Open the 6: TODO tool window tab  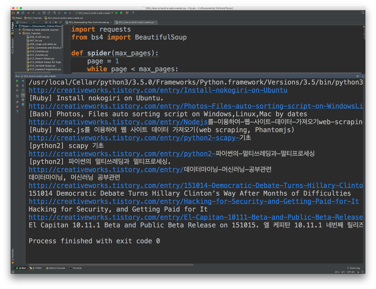(x=35, y=268)
